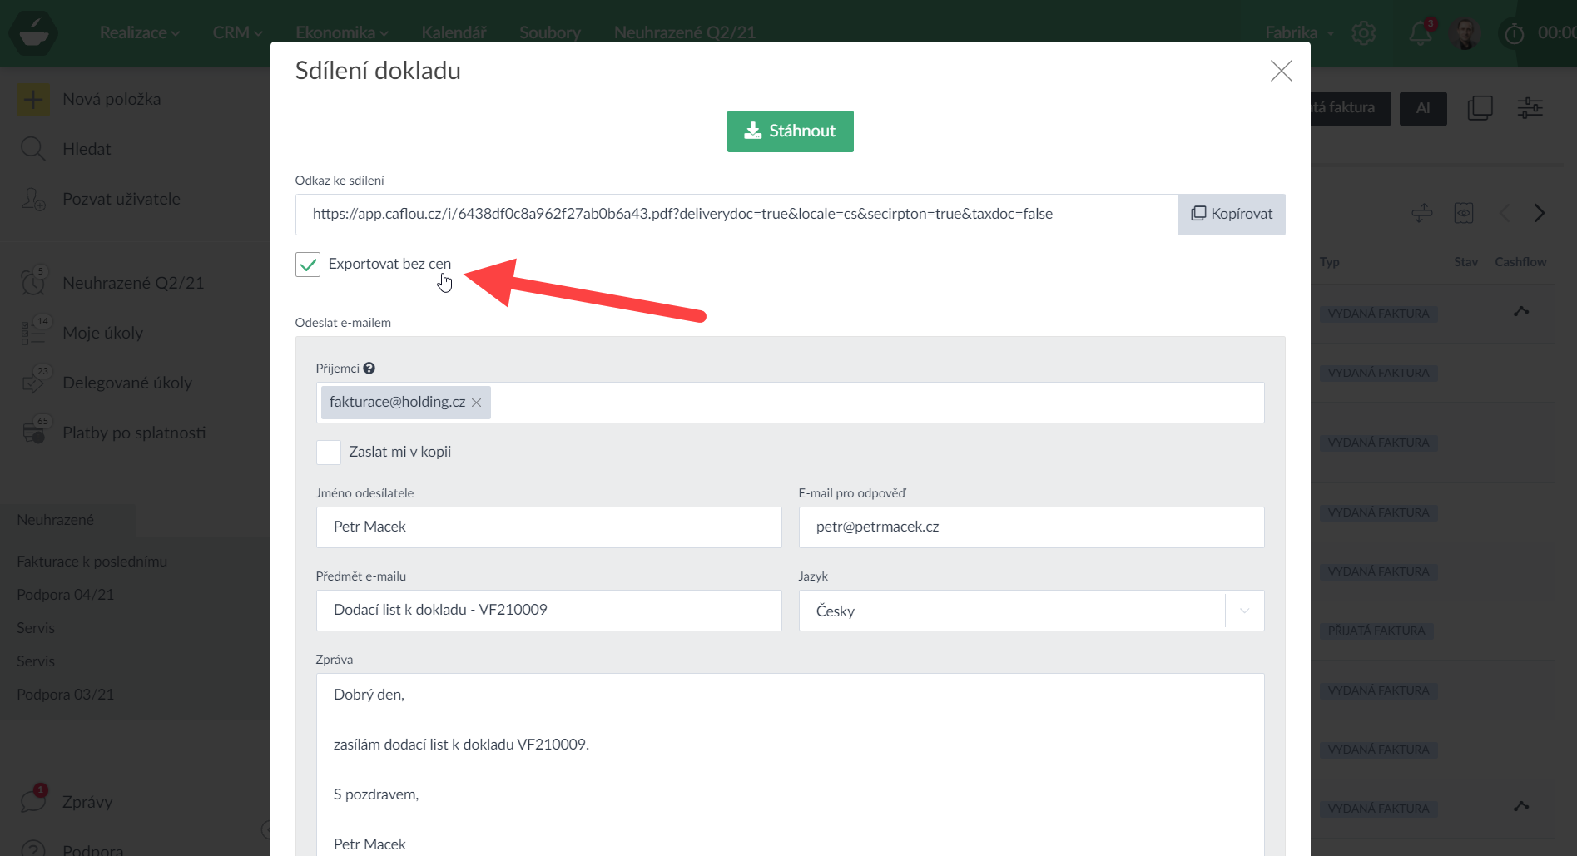Close the Sdílení dokladu dialog
The height and width of the screenshot is (856, 1577).
tap(1281, 71)
